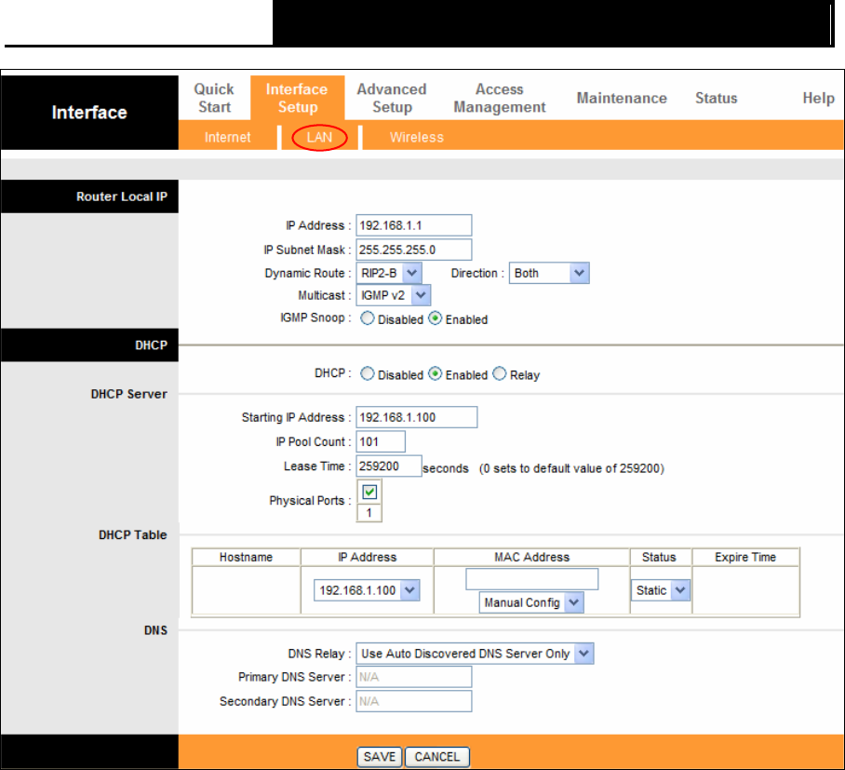The width and height of the screenshot is (845, 770).
Task: Click the DHCP Server section label
Action: [x=128, y=394]
